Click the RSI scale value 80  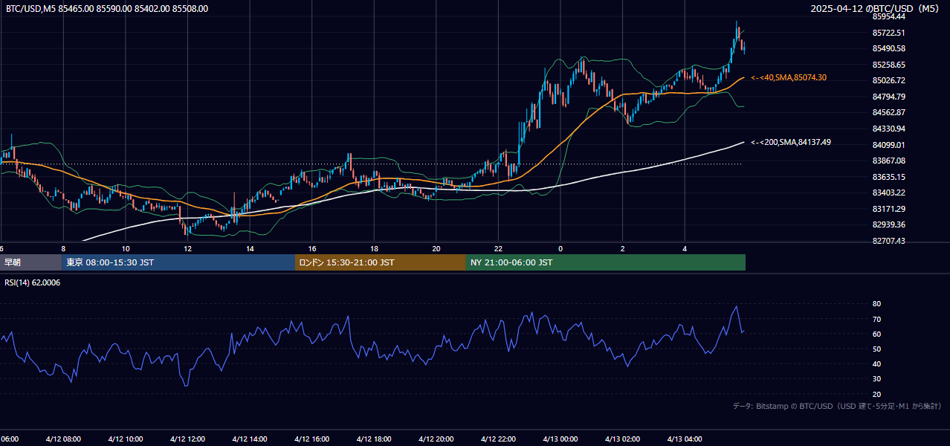pyautogui.click(x=876, y=304)
